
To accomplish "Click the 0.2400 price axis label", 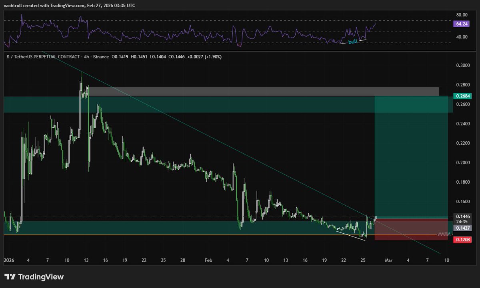I will point(462,124).
